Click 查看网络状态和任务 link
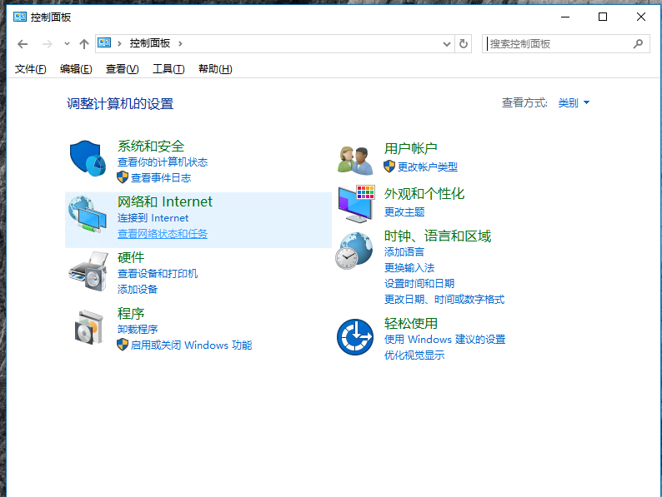This screenshot has height=497, width=662. [x=163, y=234]
